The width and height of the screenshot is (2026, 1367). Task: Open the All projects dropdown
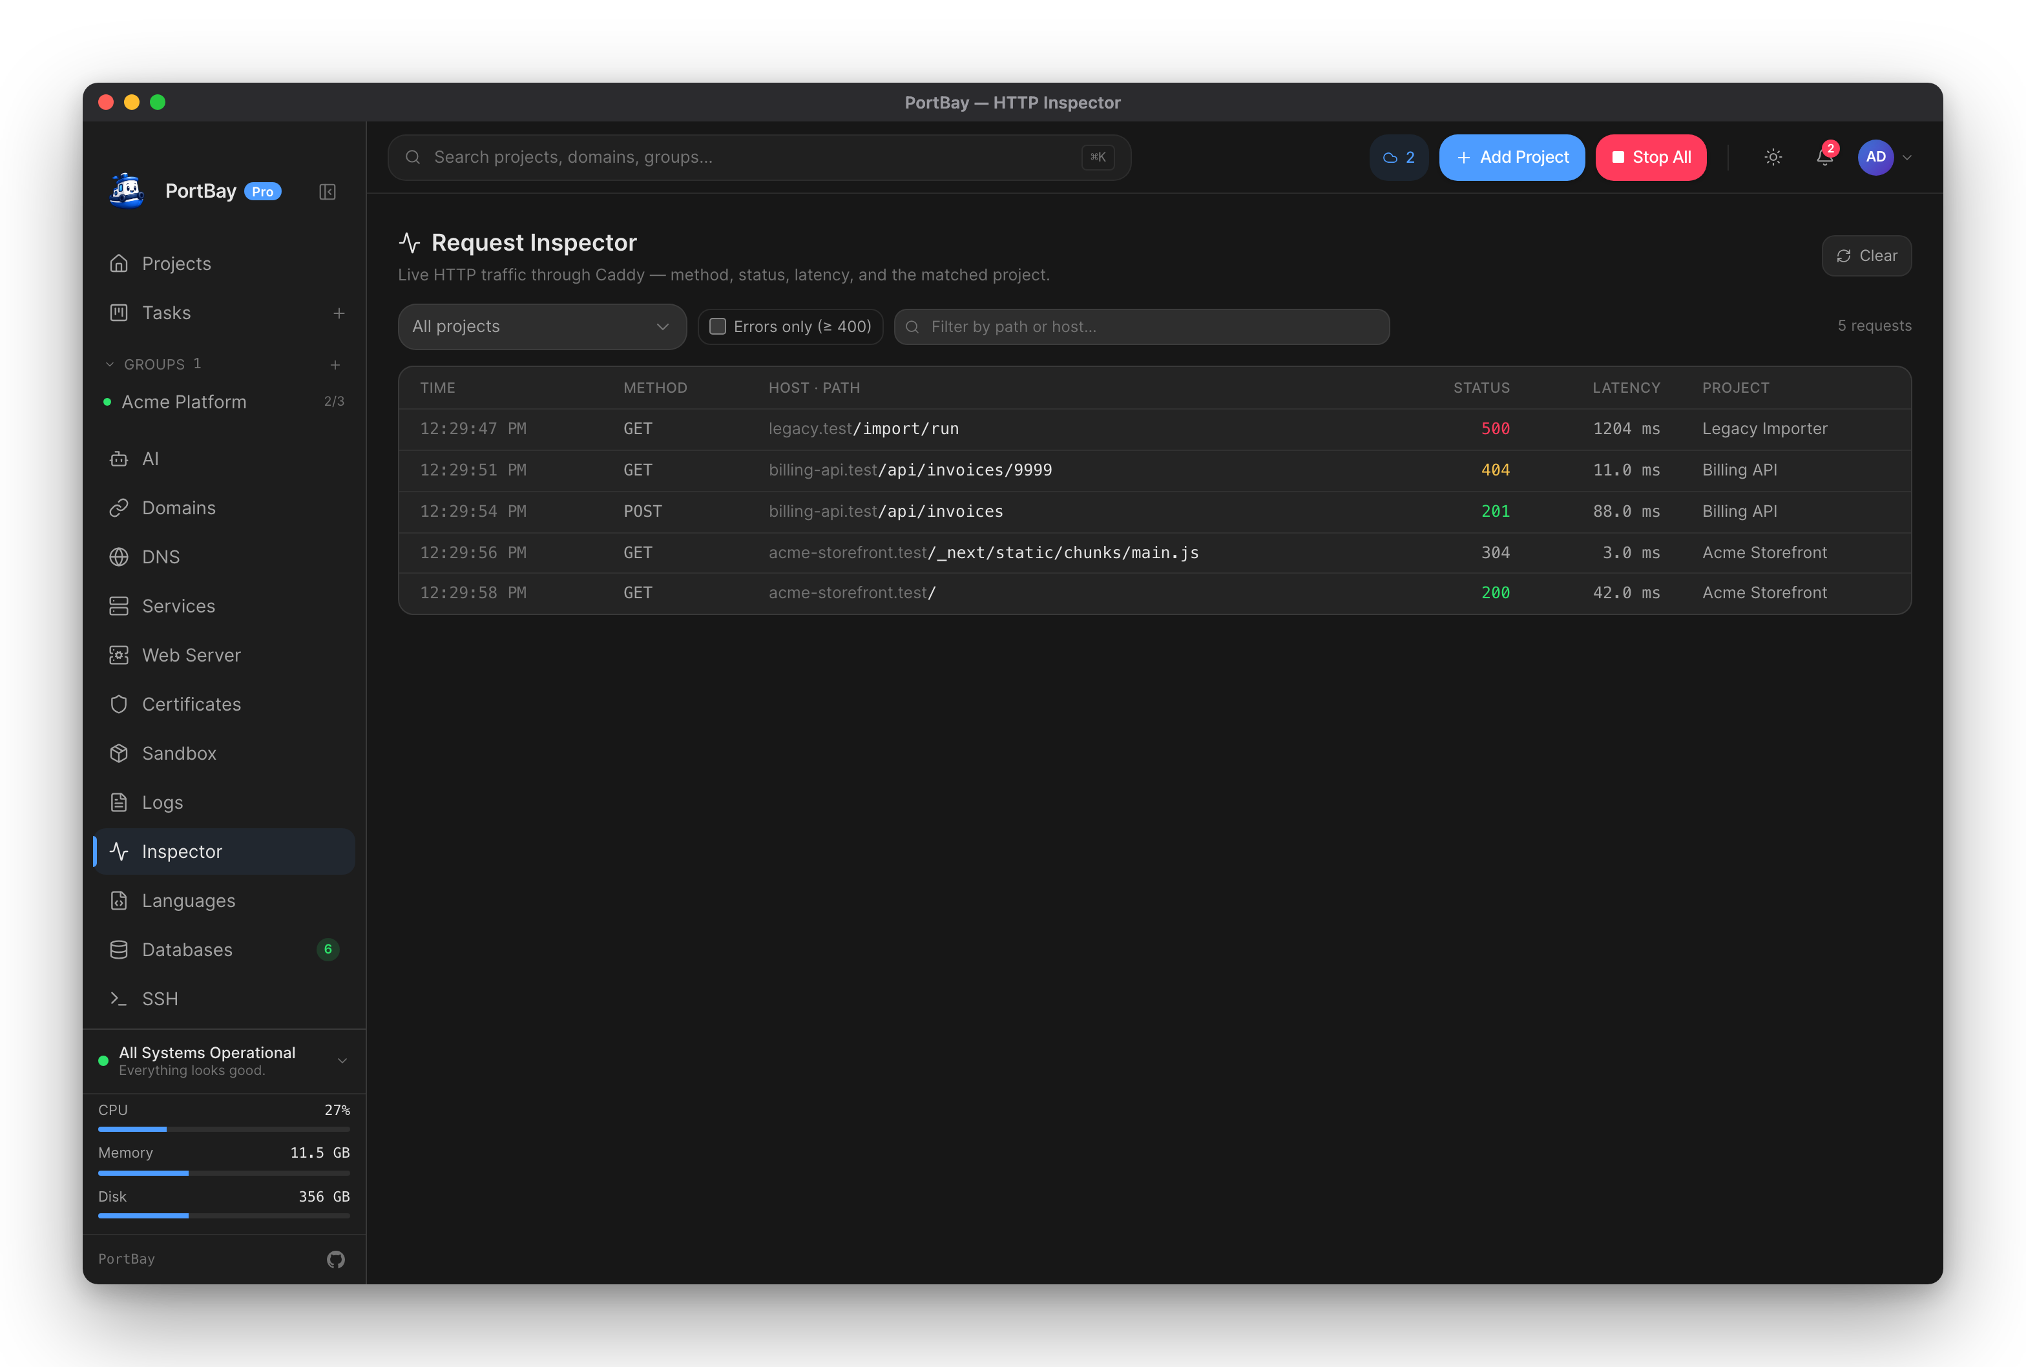[541, 327]
